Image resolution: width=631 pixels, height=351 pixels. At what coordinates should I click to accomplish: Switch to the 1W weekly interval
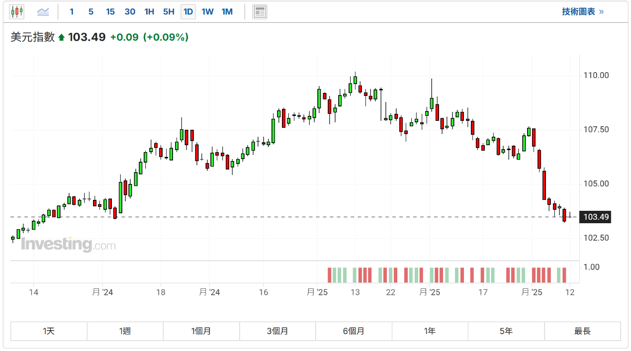tap(207, 11)
